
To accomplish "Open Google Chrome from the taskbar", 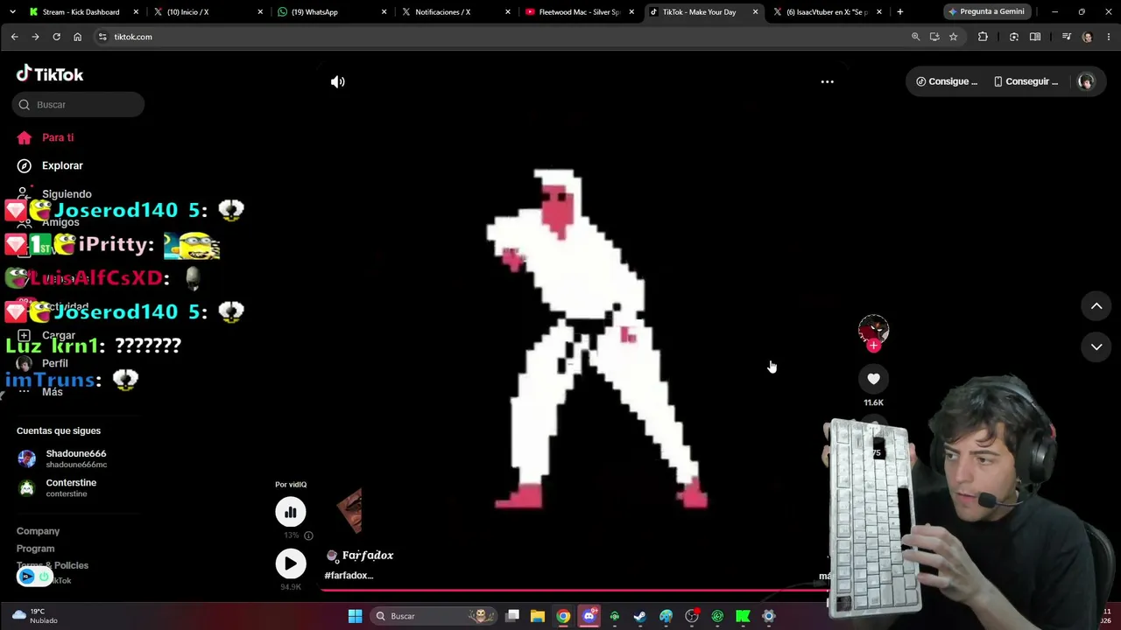I will coord(563,616).
